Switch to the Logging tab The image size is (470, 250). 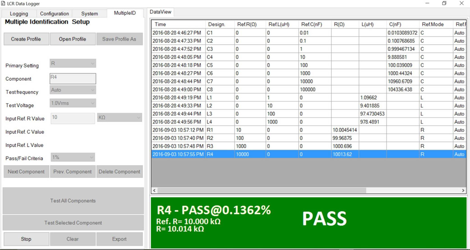[19, 14]
